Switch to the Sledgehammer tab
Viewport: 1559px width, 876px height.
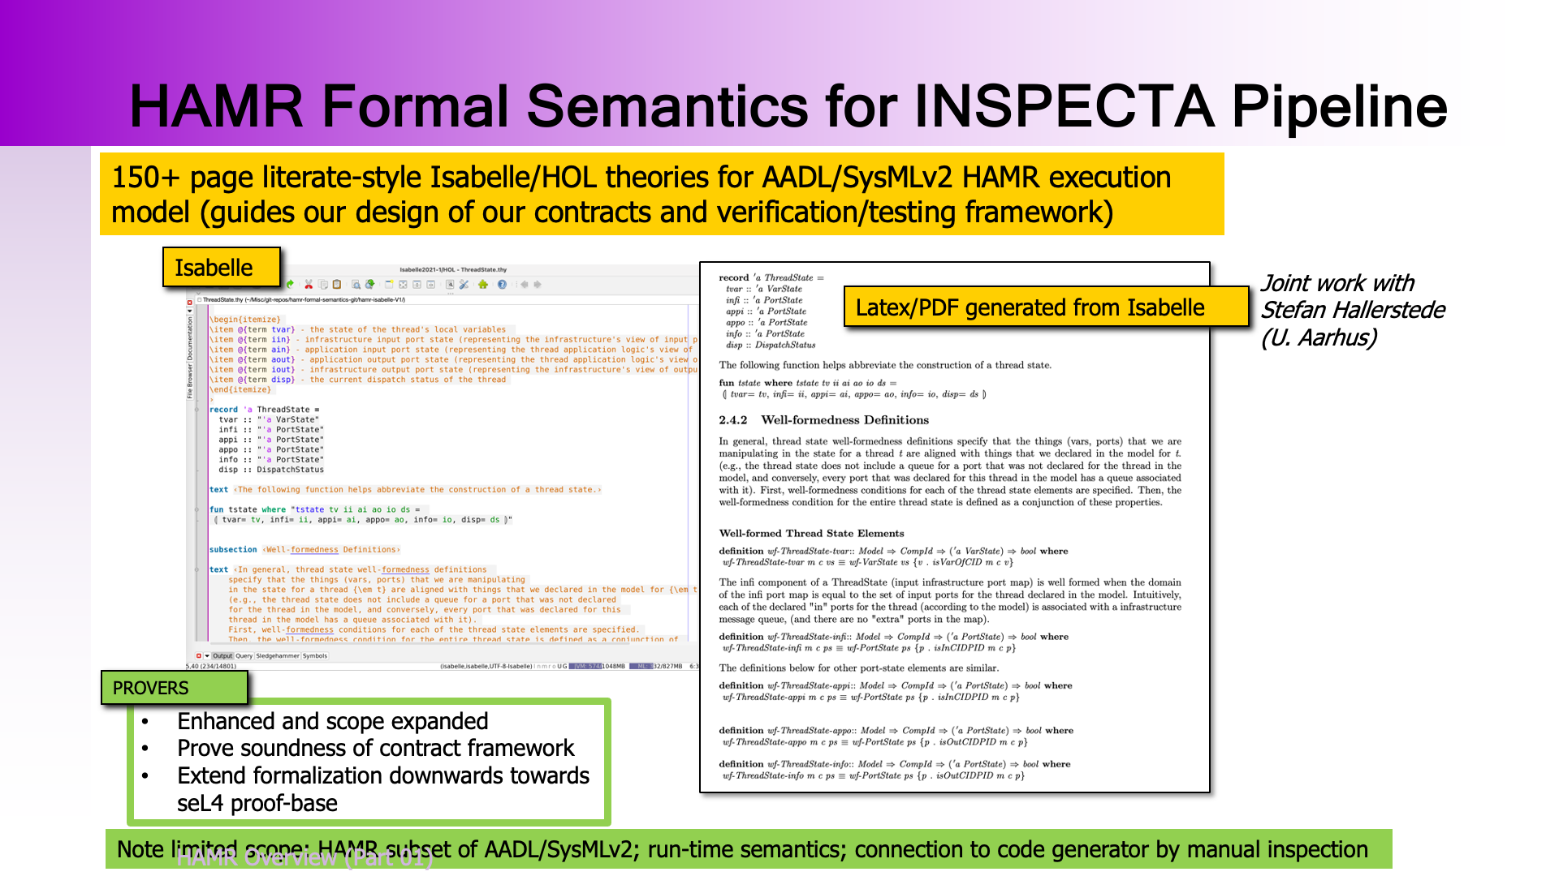pyautogui.click(x=278, y=655)
